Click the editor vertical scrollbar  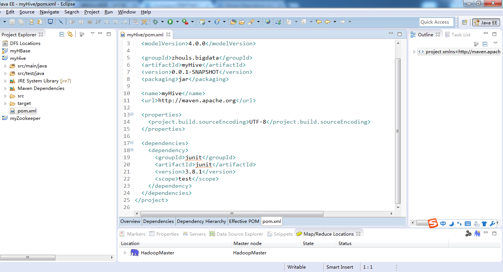[x=398, y=131]
